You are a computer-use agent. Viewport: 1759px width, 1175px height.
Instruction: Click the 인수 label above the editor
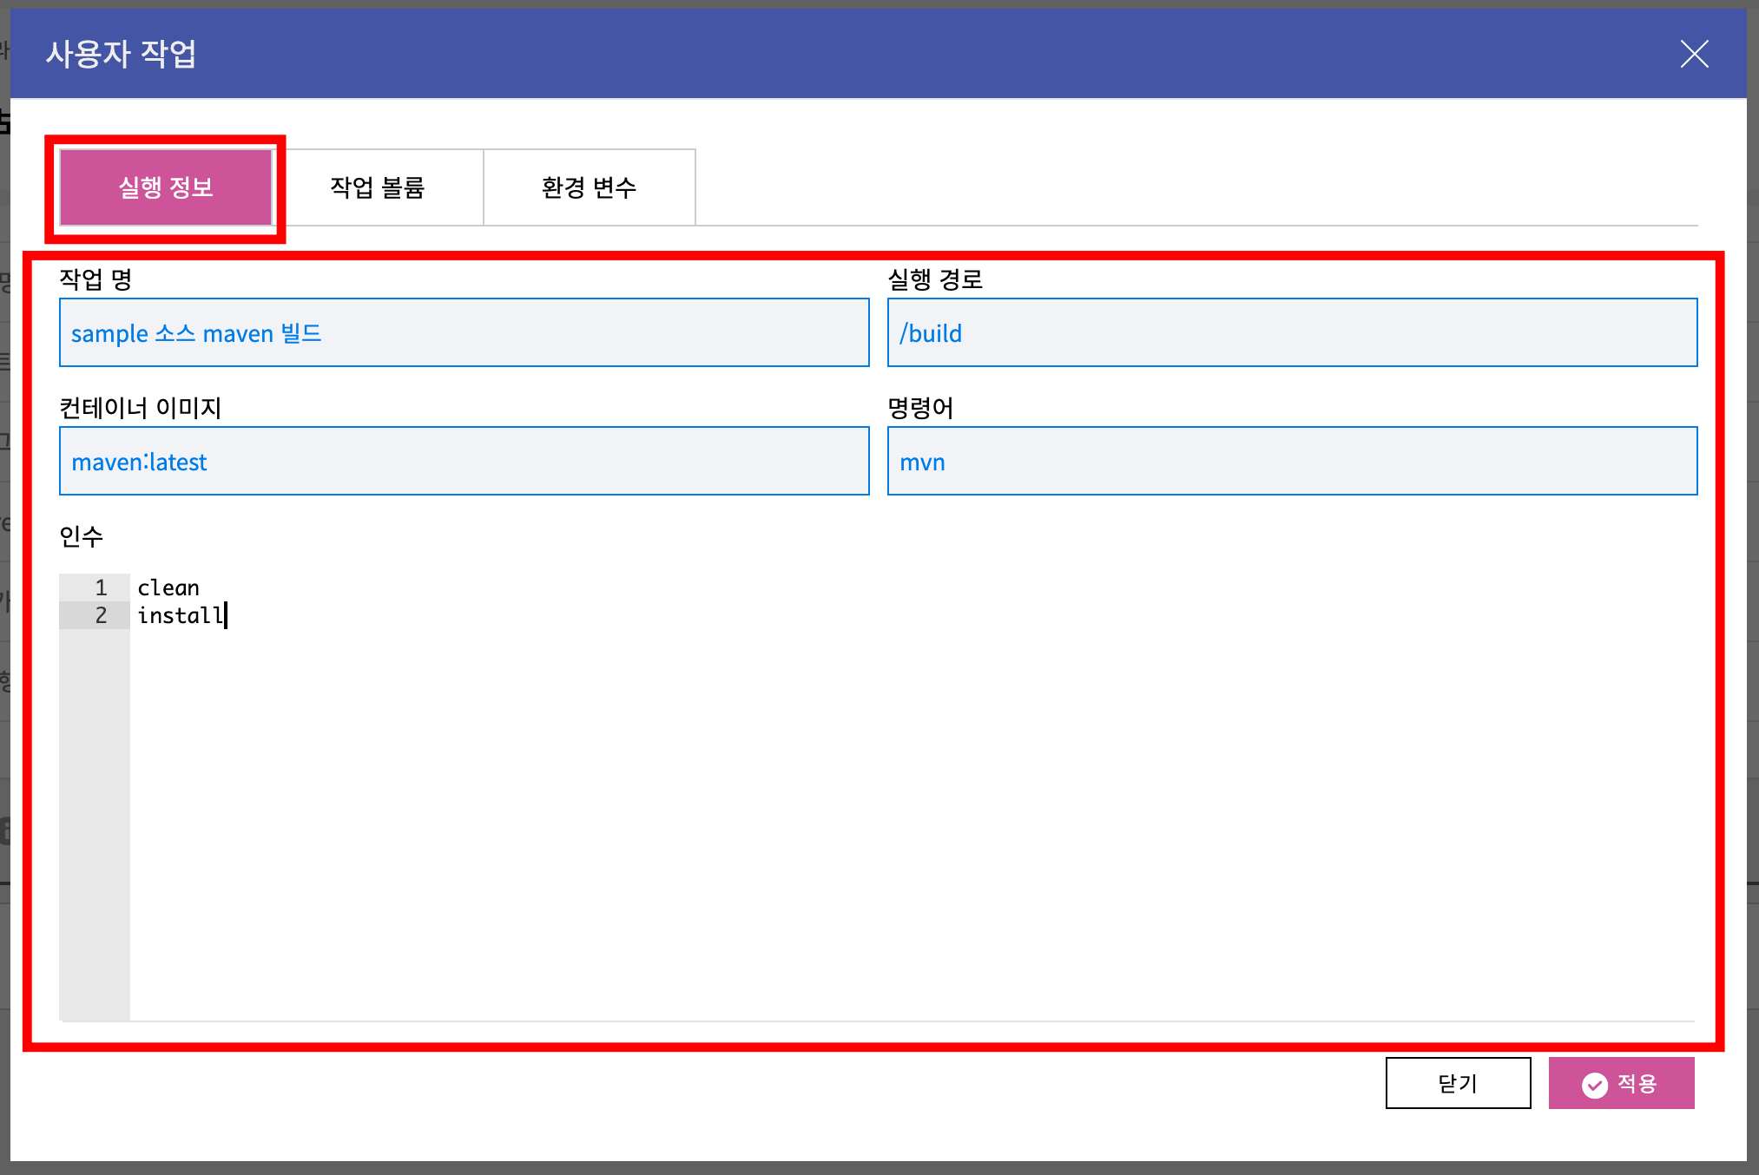pos(82,536)
